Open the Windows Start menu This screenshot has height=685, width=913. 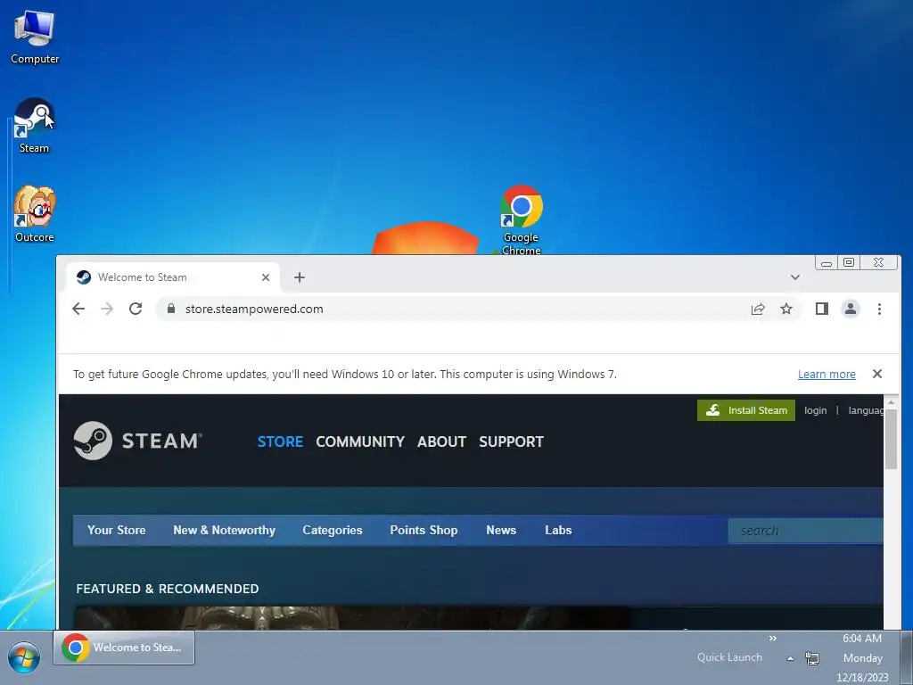pos(24,658)
